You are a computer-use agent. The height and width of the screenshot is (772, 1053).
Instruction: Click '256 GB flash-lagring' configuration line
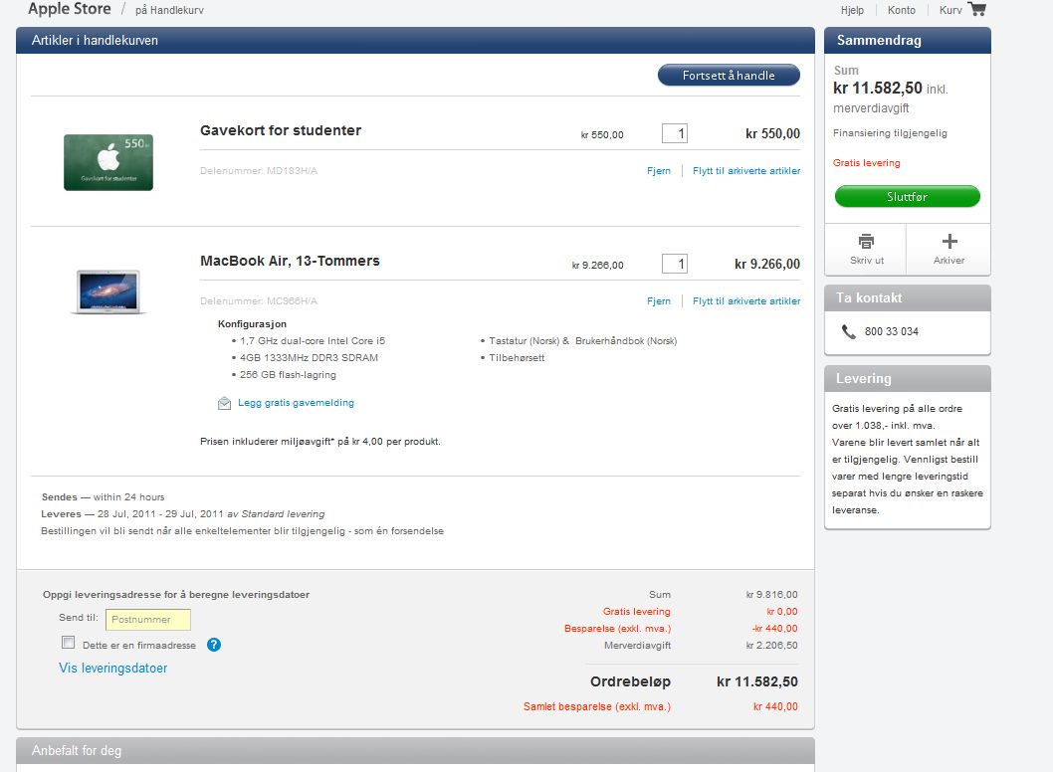(x=288, y=375)
